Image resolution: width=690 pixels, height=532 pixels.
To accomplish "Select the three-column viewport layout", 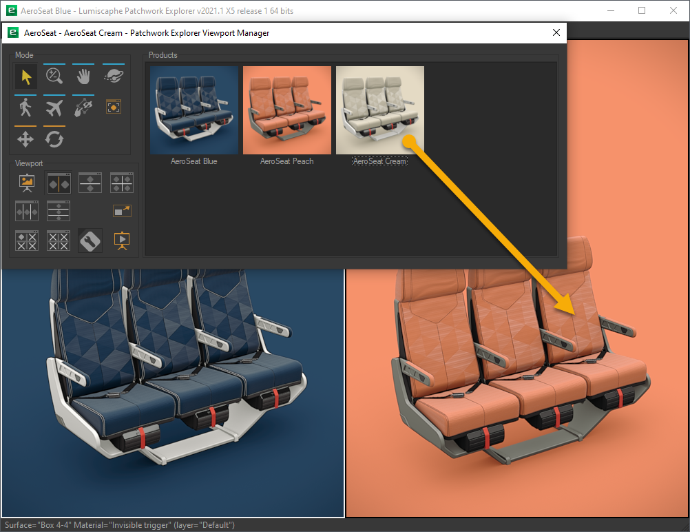I will click(x=26, y=211).
